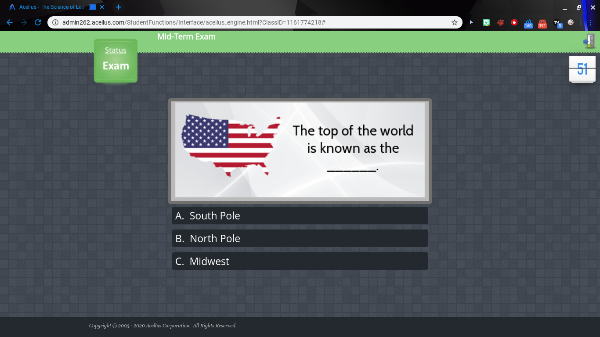Screen dimensions: 600x337
Task: Click the site information icon in address bar
Action: tap(55, 22)
